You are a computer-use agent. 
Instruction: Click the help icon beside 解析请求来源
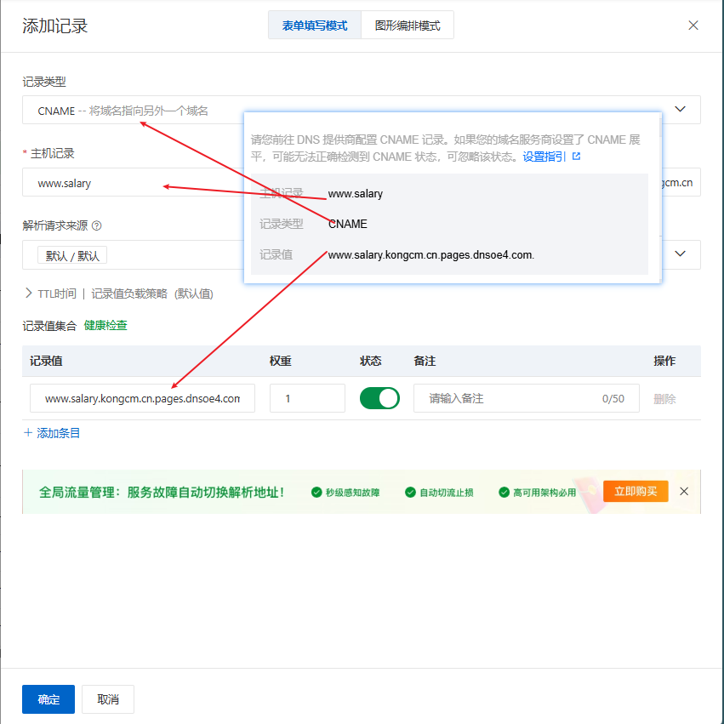tap(97, 226)
